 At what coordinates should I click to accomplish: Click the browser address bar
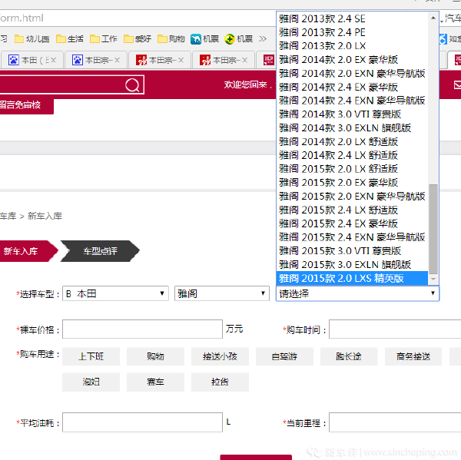[x=138, y=18]
